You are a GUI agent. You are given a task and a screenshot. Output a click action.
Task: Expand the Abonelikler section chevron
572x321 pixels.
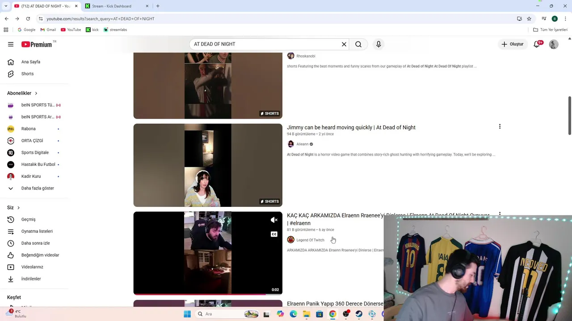[36, 93]
